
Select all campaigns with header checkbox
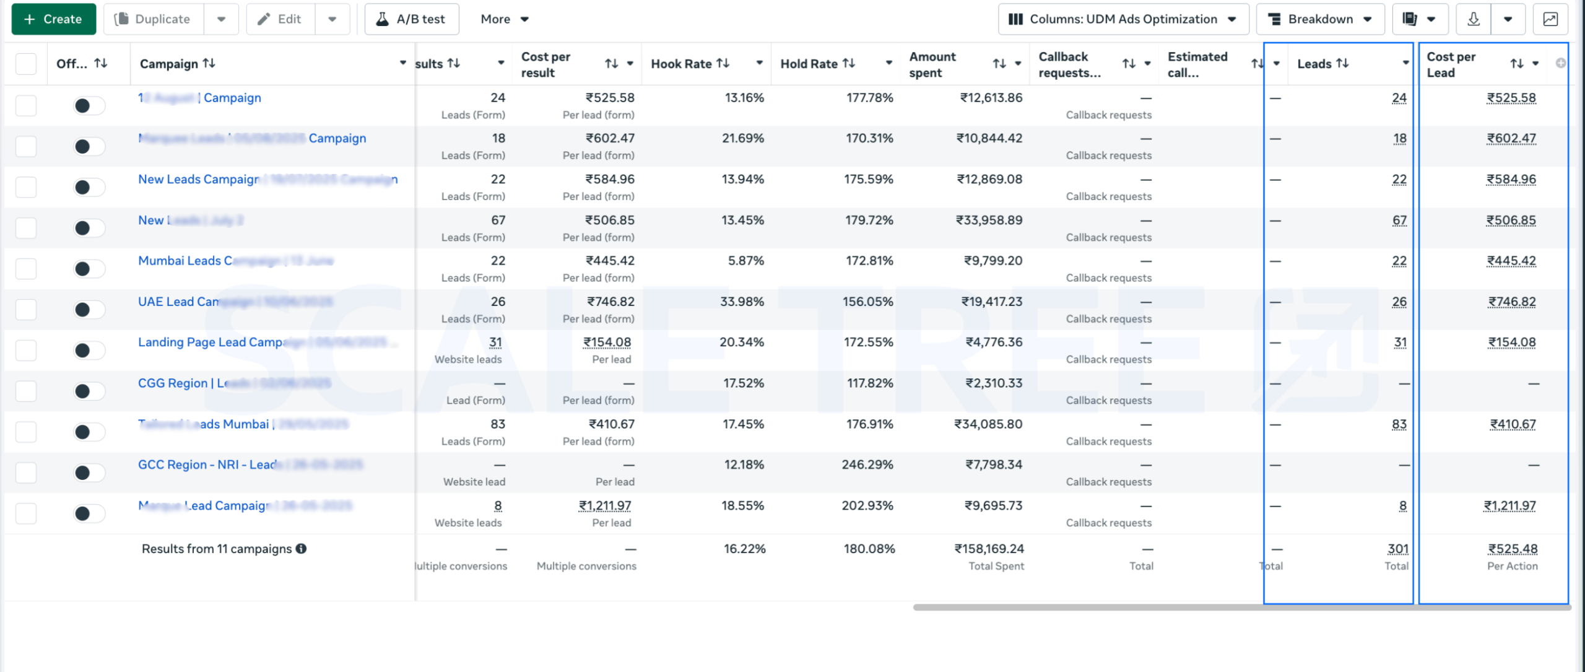point(26,64)
